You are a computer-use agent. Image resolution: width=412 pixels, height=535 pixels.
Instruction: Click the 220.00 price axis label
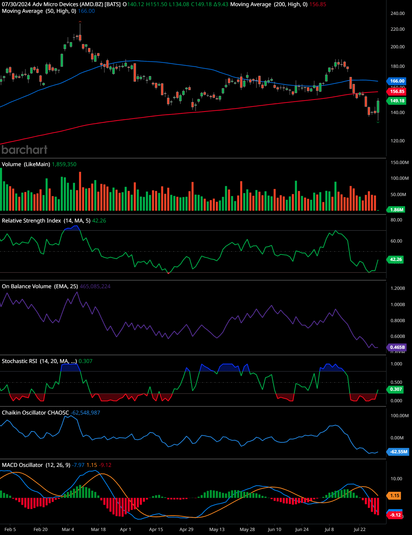pos(397,29)
